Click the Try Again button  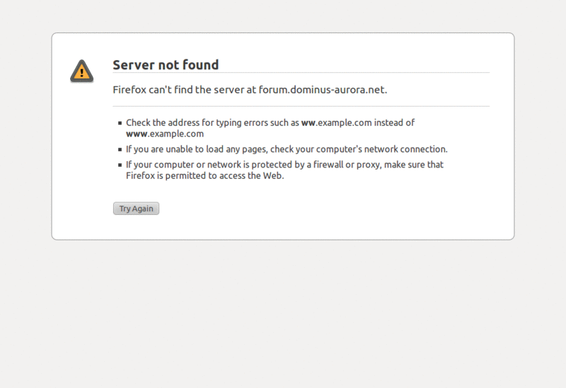[x=136, y=208]
